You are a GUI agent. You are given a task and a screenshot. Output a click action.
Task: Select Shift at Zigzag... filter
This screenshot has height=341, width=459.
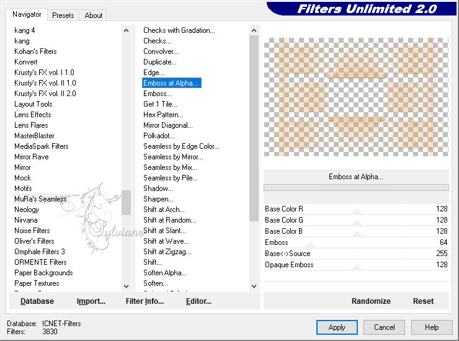167,252
